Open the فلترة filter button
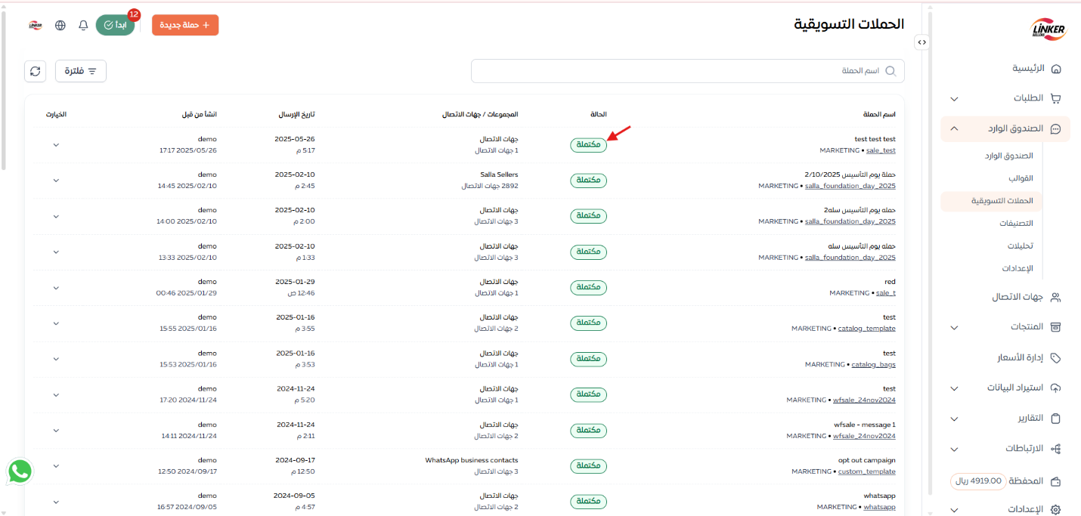1081x516 pixels. 81,71
